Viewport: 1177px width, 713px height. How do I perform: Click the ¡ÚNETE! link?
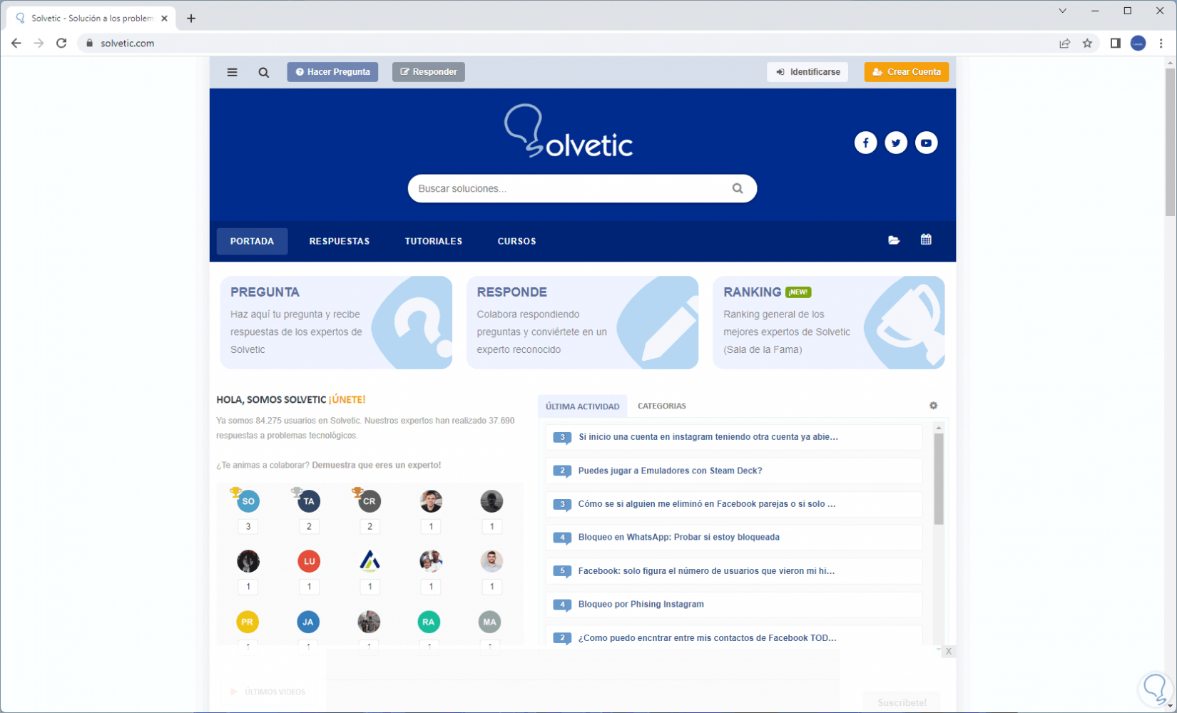(x=347, y=400)
